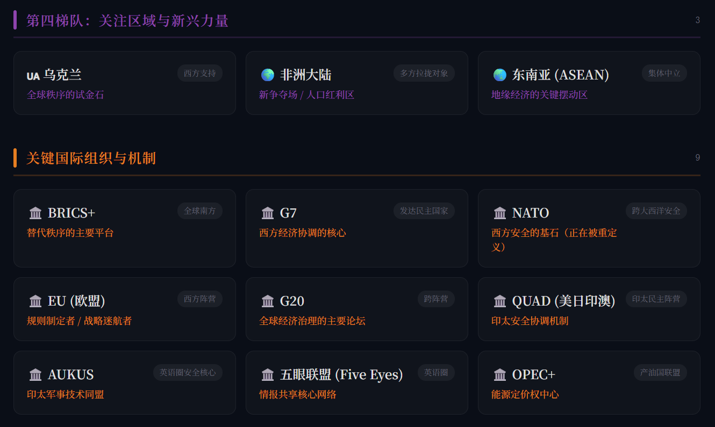This screenshot has height=427, width=715.
Task: Click the 跨大西洋安全 tag on NATO card
Action: (x=656, y=211)
